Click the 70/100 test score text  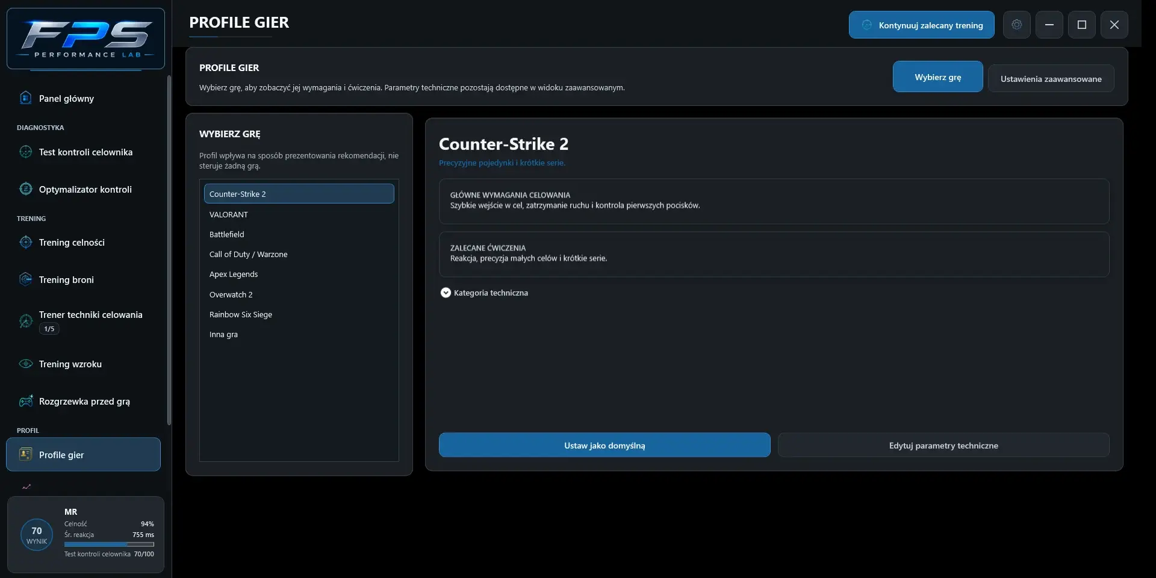[x=144, y=554]
